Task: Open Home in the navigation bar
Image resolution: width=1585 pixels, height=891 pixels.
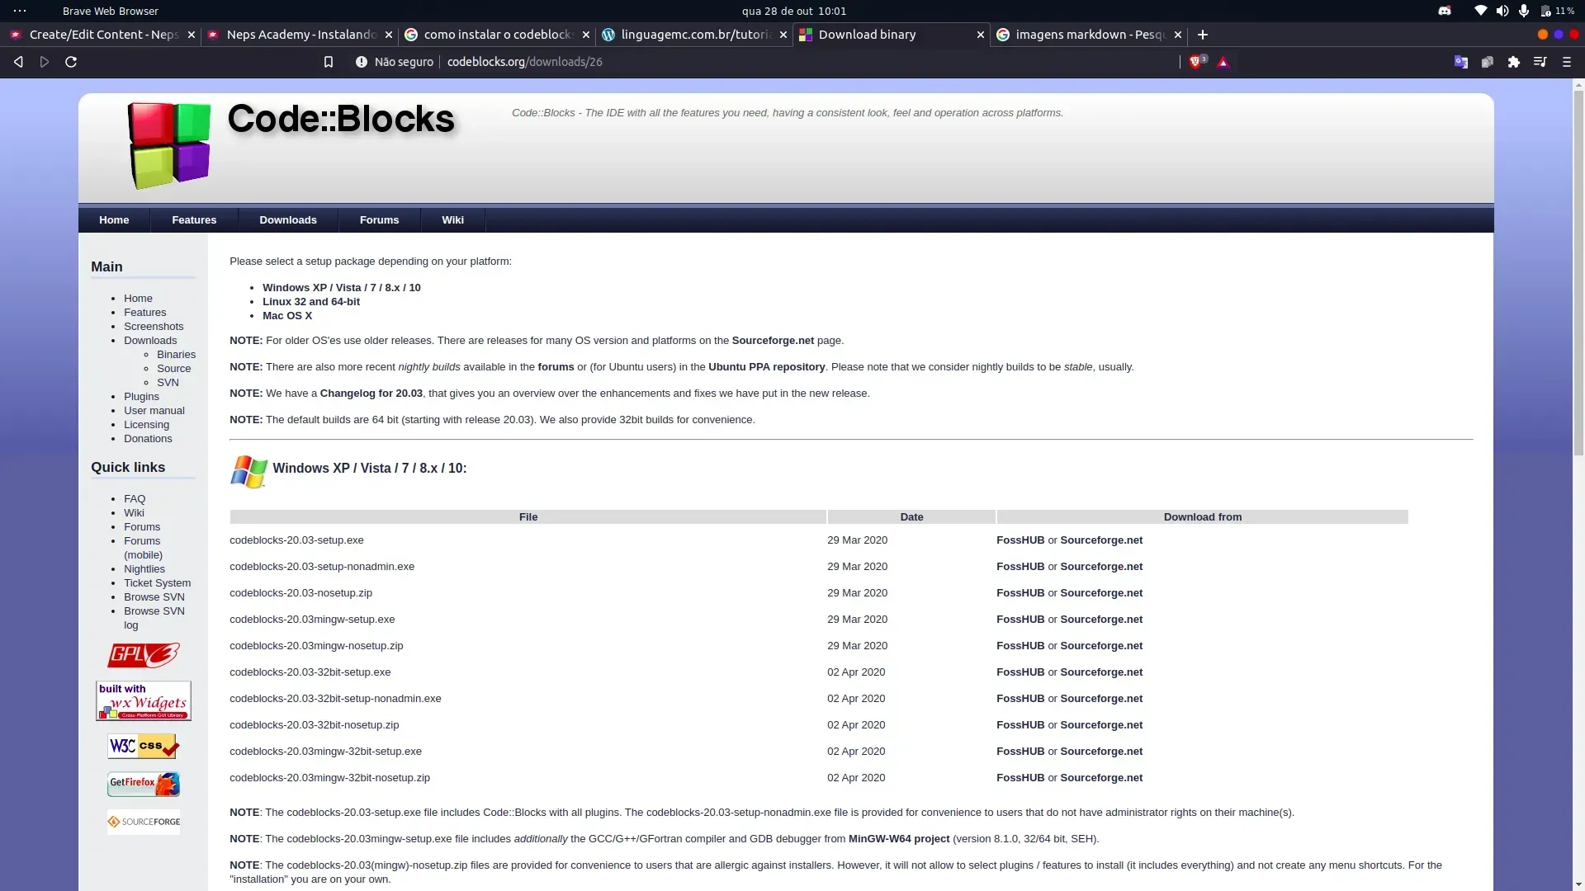Action: 114,220
